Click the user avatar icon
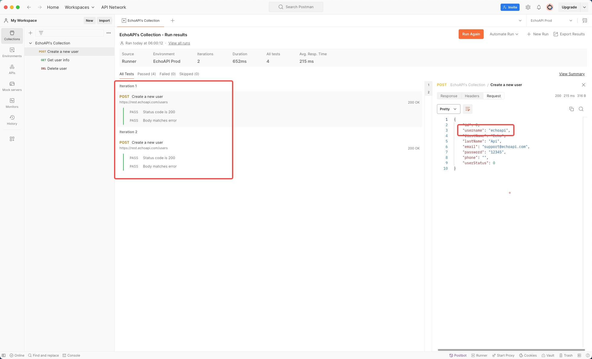The height and width of the screenshot is (359, 592). tap(550, 7)
